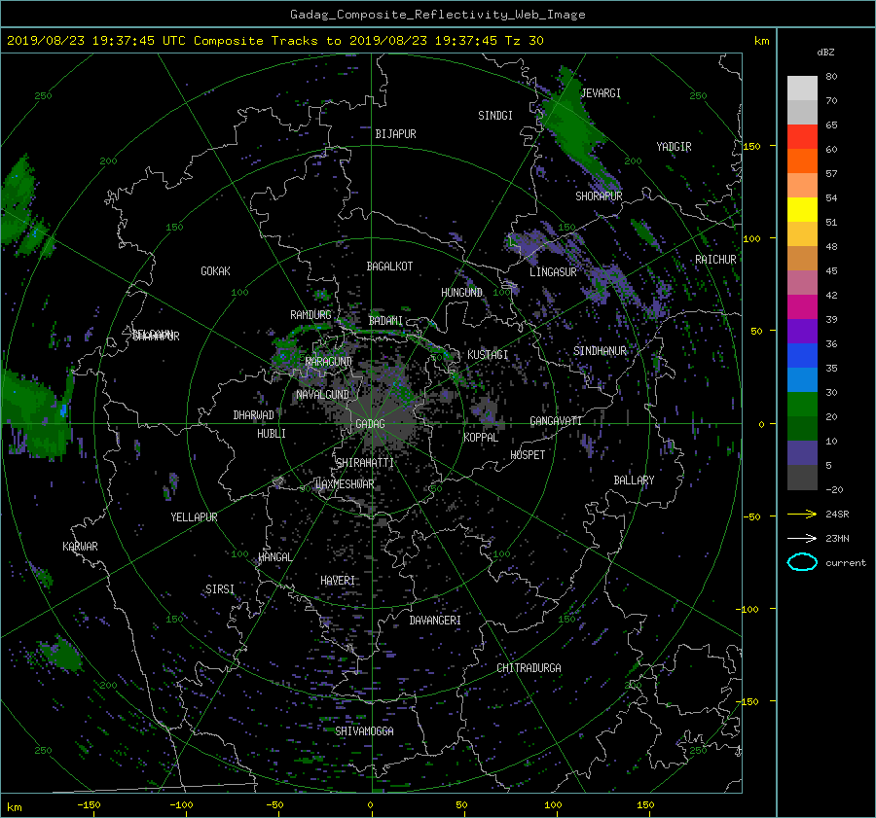Click the 0 tick on the bottom axis
Screen dimensions: 876x818
(370, 804)
